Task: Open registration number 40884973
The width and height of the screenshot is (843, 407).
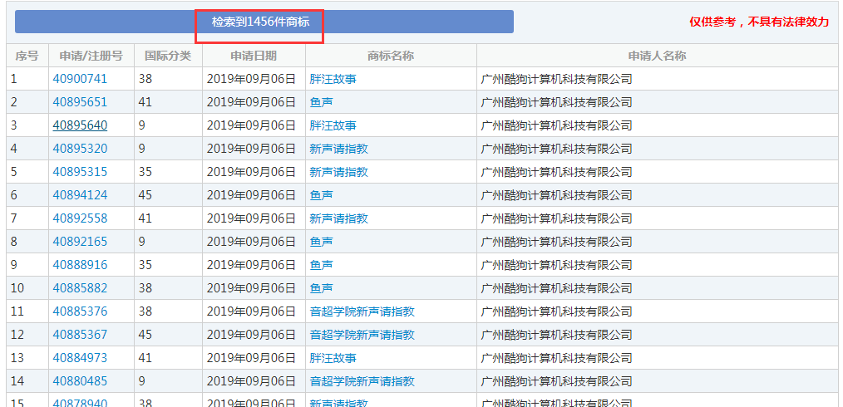Action: [80, 358]
